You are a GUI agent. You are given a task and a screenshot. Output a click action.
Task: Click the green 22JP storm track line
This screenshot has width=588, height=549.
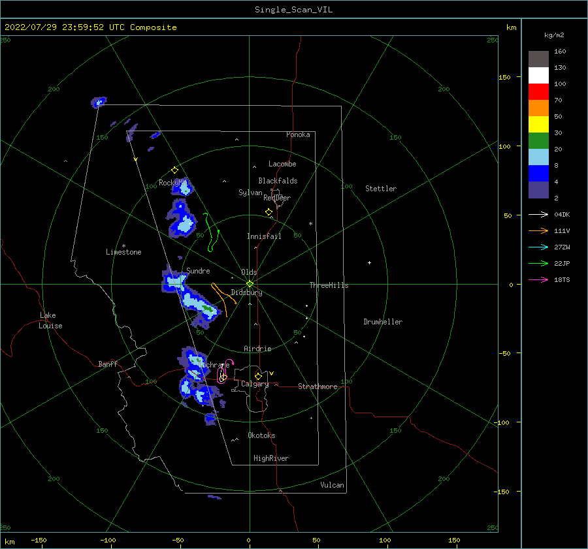pyautogui.click(x=212, y=232)
